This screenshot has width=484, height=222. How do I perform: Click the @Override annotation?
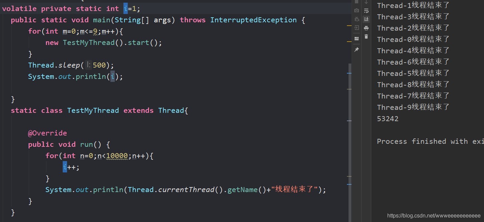pos(47,133)
